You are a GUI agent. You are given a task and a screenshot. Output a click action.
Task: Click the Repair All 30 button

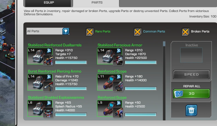point(191,94)
